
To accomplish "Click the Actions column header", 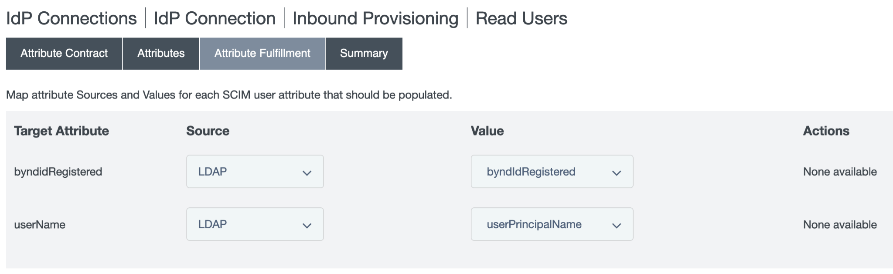I will pyautogui.click(x=826, y=131).
